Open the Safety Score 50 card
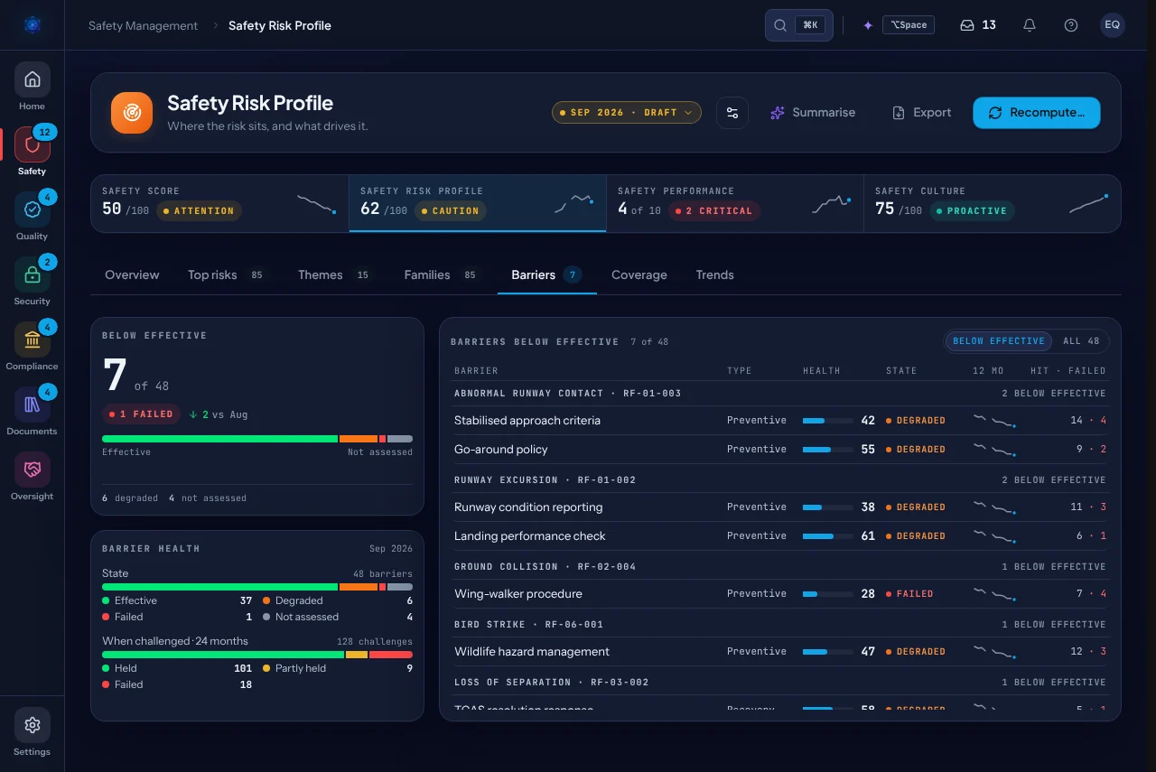The image size is (1156, 772). 219,203
